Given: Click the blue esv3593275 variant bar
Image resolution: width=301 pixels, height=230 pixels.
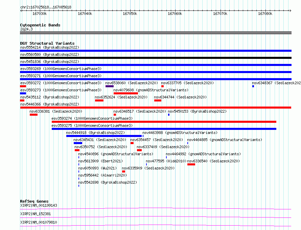Looking at the screenshot, I should point(164,129).
